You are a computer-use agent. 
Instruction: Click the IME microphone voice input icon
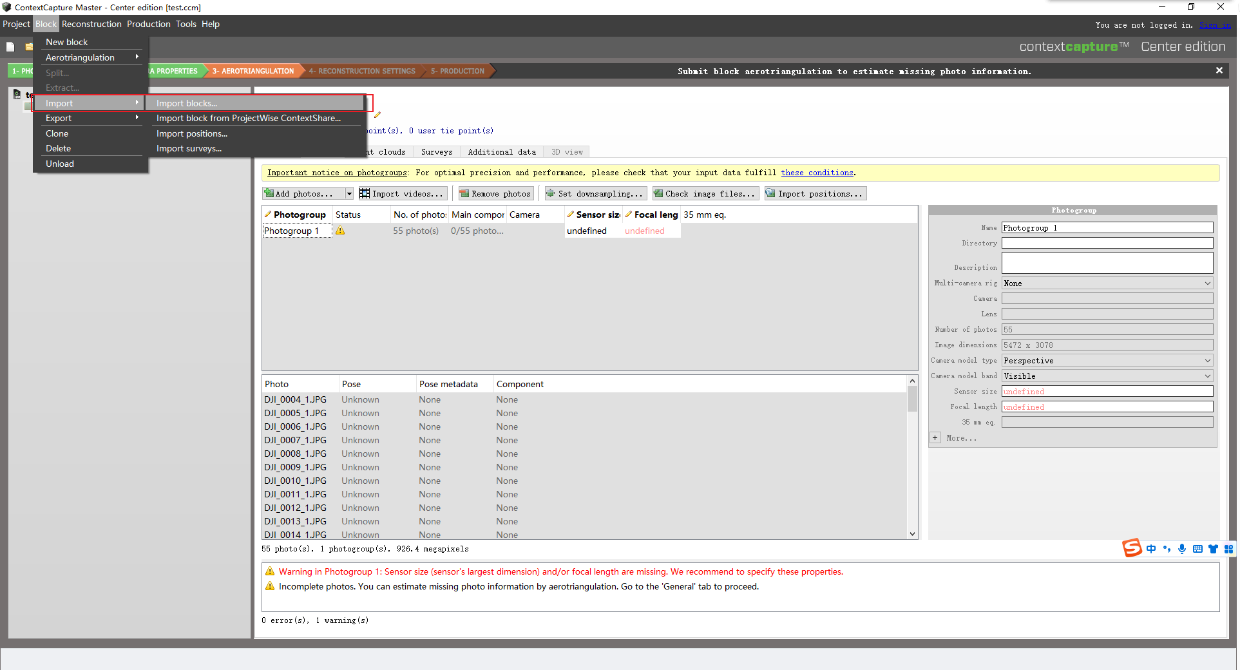1182,549
